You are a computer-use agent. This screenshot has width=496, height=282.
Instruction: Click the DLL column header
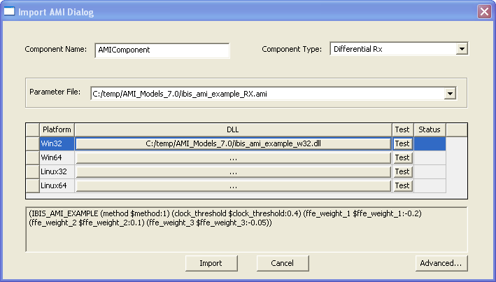pyautogui.click(x=233, y=129)
